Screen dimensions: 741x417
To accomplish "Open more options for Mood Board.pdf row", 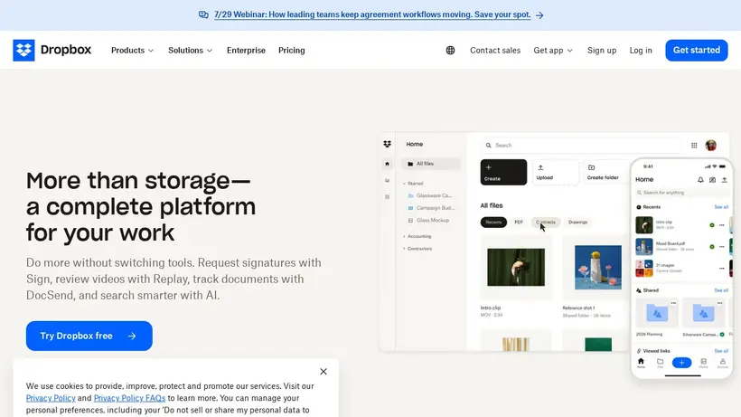I will (x=722, y=247).
